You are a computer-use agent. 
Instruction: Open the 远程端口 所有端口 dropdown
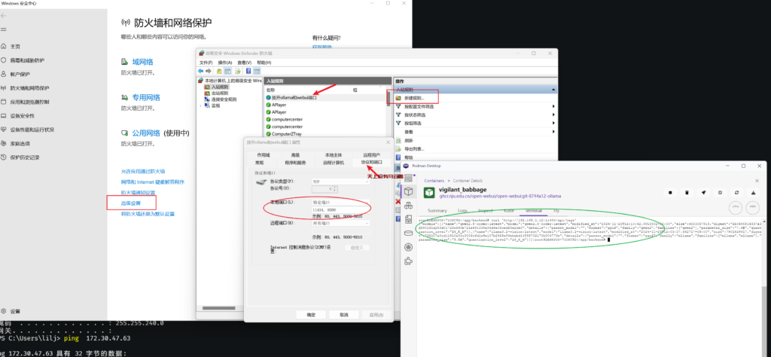click(341, 223)
